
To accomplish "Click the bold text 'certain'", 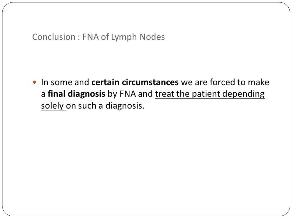I will point(106,82).
